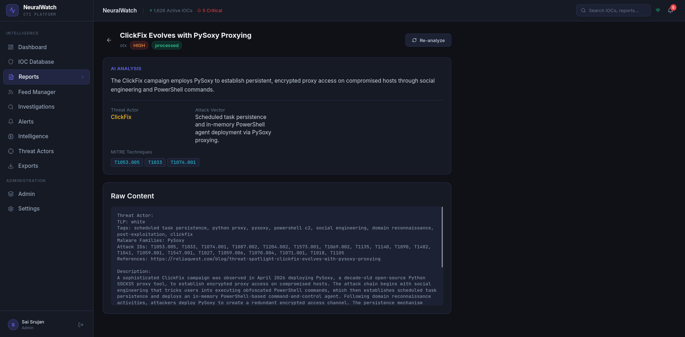Click the Exports download icon
685x337 pixels.
11,166
